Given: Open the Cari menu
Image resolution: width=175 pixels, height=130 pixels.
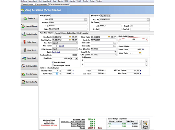Looking at the screenshot, I should tap(40, 1).
